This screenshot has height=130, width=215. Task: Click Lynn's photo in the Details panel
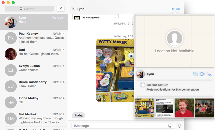click(141, 74)
